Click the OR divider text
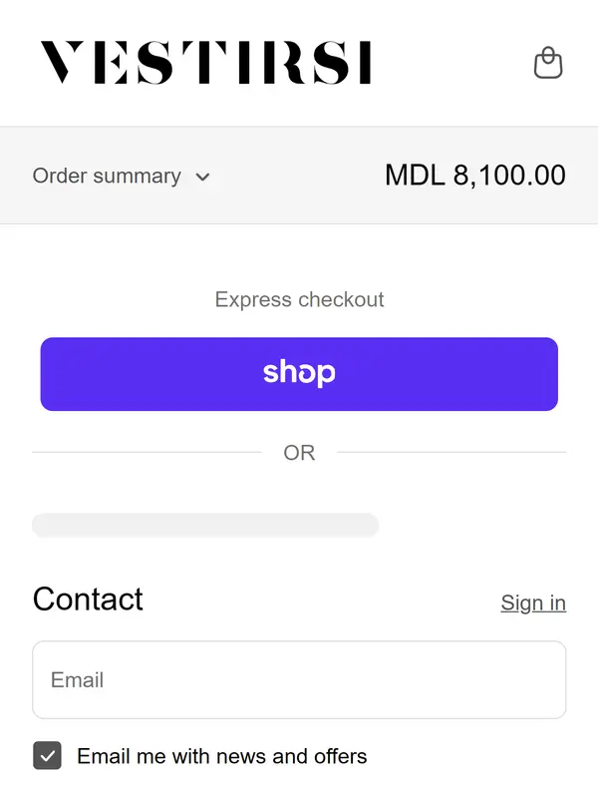 (x=299, y=453)
